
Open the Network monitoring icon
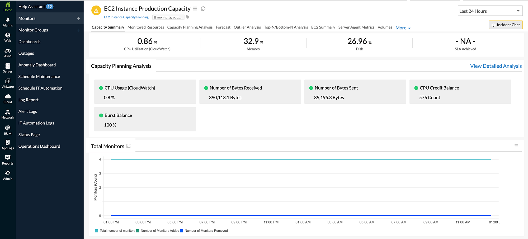tap(8, 114)
